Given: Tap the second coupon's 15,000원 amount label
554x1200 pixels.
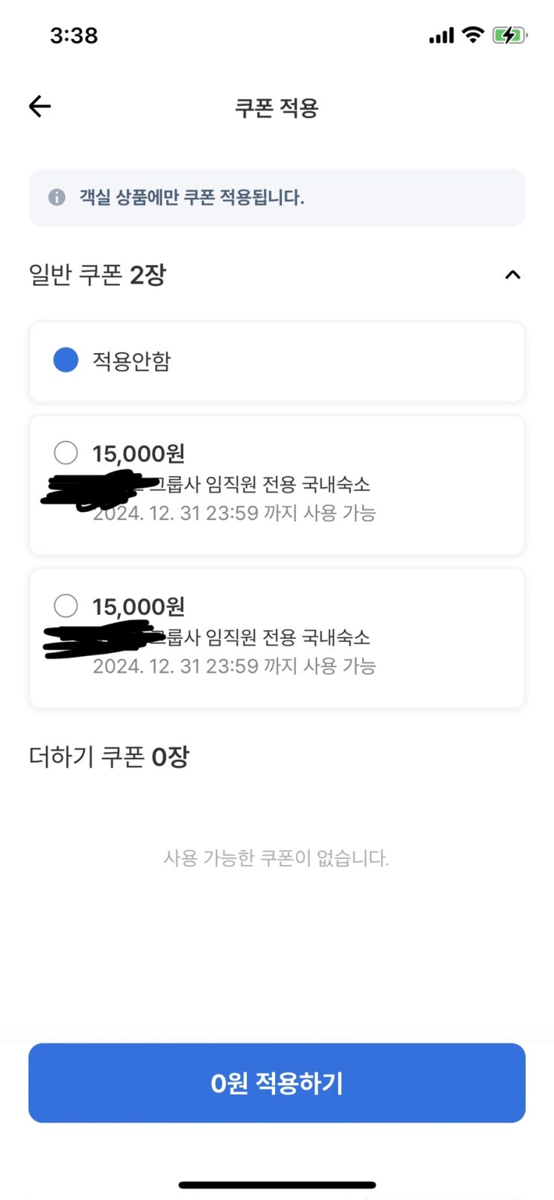Looking at the screenshot, I should pyautogui.click(x=139, y=607).
